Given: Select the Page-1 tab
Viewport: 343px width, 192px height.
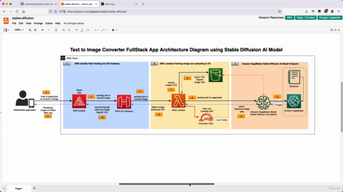Looking at the screenshot, I should pyautogui.click(x=19, y=188).
